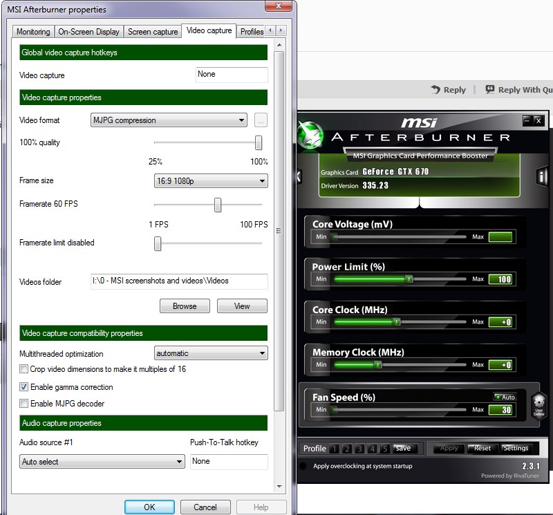Select Profile slot 2
553x515 pixels.
[x=347, y=449]
